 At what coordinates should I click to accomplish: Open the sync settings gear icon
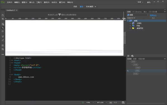point(149,2)
